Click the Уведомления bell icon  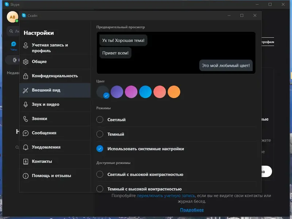(25, 147)
